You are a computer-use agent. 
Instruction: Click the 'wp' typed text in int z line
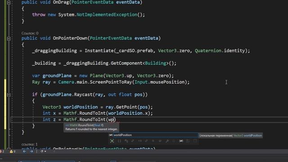pos(111,120)
